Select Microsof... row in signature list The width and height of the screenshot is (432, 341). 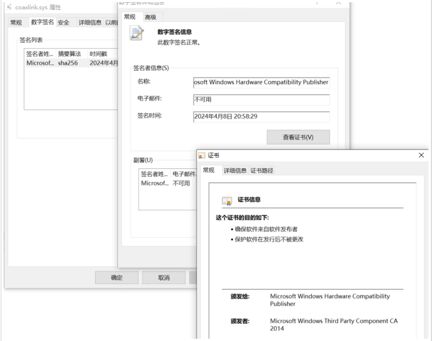pos(71,63)
